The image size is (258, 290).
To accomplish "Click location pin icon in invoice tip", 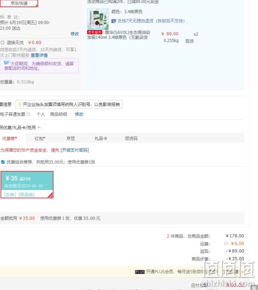I will pyautogui.click(x=20, y=105).
